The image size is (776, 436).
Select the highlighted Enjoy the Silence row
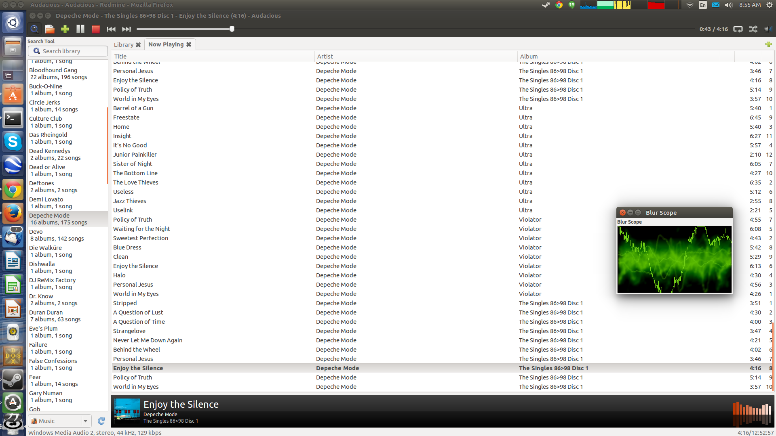click(x=443, y=368)
